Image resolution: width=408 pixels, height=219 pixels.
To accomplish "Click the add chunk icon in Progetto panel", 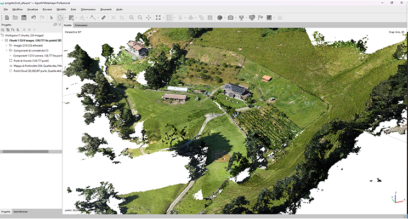I will click(3, 30).
